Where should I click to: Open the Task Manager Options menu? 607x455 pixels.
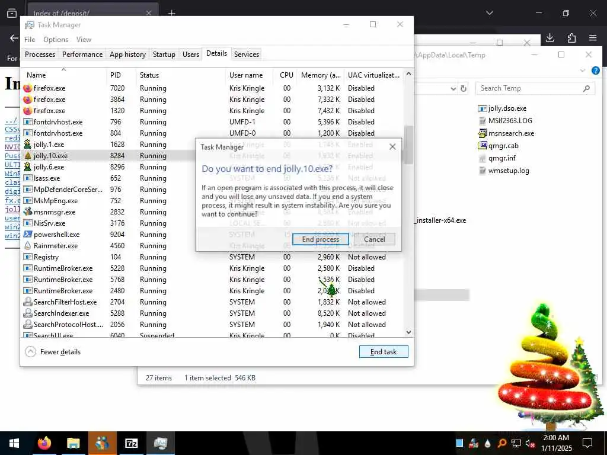click(56, 40)
